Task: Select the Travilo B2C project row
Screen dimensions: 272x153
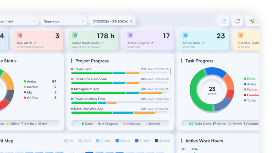Action: 120,71
